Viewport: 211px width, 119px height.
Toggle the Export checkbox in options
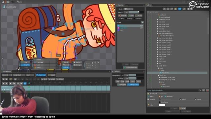tap(196, 99)
